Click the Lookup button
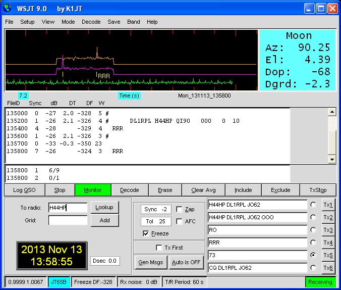This screenshot has width=341, height=290. (x=104, y=207)
